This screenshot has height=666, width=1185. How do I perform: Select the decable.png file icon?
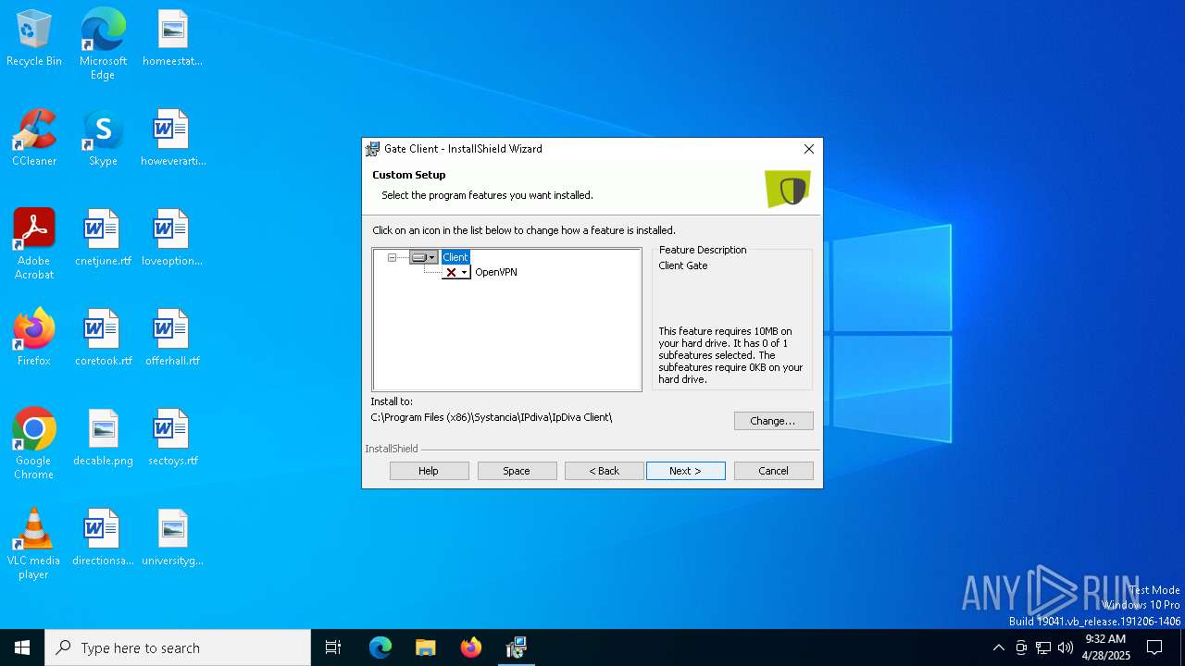[x=103, y=438]
